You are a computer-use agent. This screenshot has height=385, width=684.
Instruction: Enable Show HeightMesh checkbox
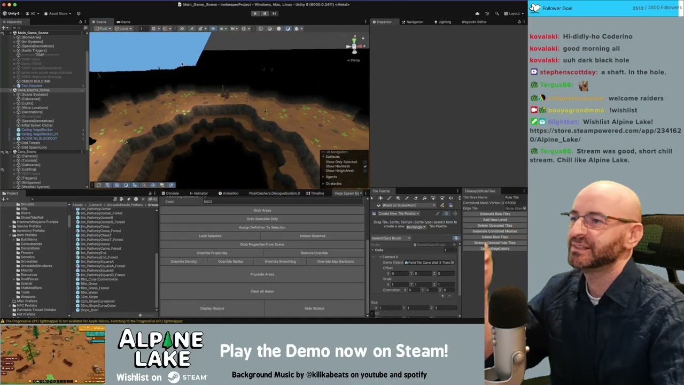(365, 171)
